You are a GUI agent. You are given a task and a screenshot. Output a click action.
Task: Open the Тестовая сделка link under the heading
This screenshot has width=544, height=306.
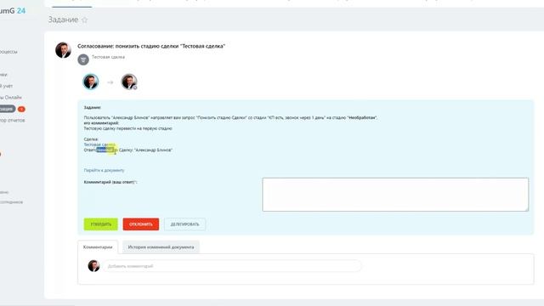point(108,57)
